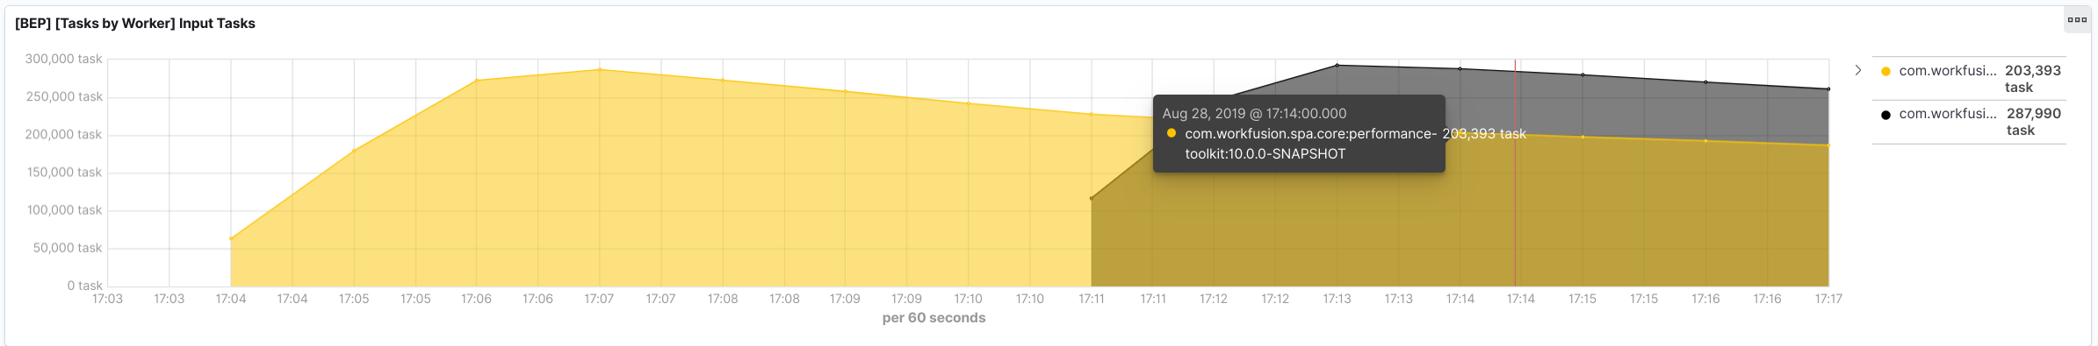Image resolution: width=2098 pixels, height=346 pixels.
Task: Open the panel options menu icon
Action: (x=2077, y=20)
